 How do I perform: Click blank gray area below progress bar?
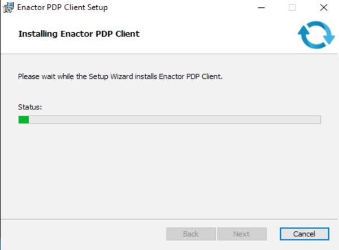click(x=169, y=169)
